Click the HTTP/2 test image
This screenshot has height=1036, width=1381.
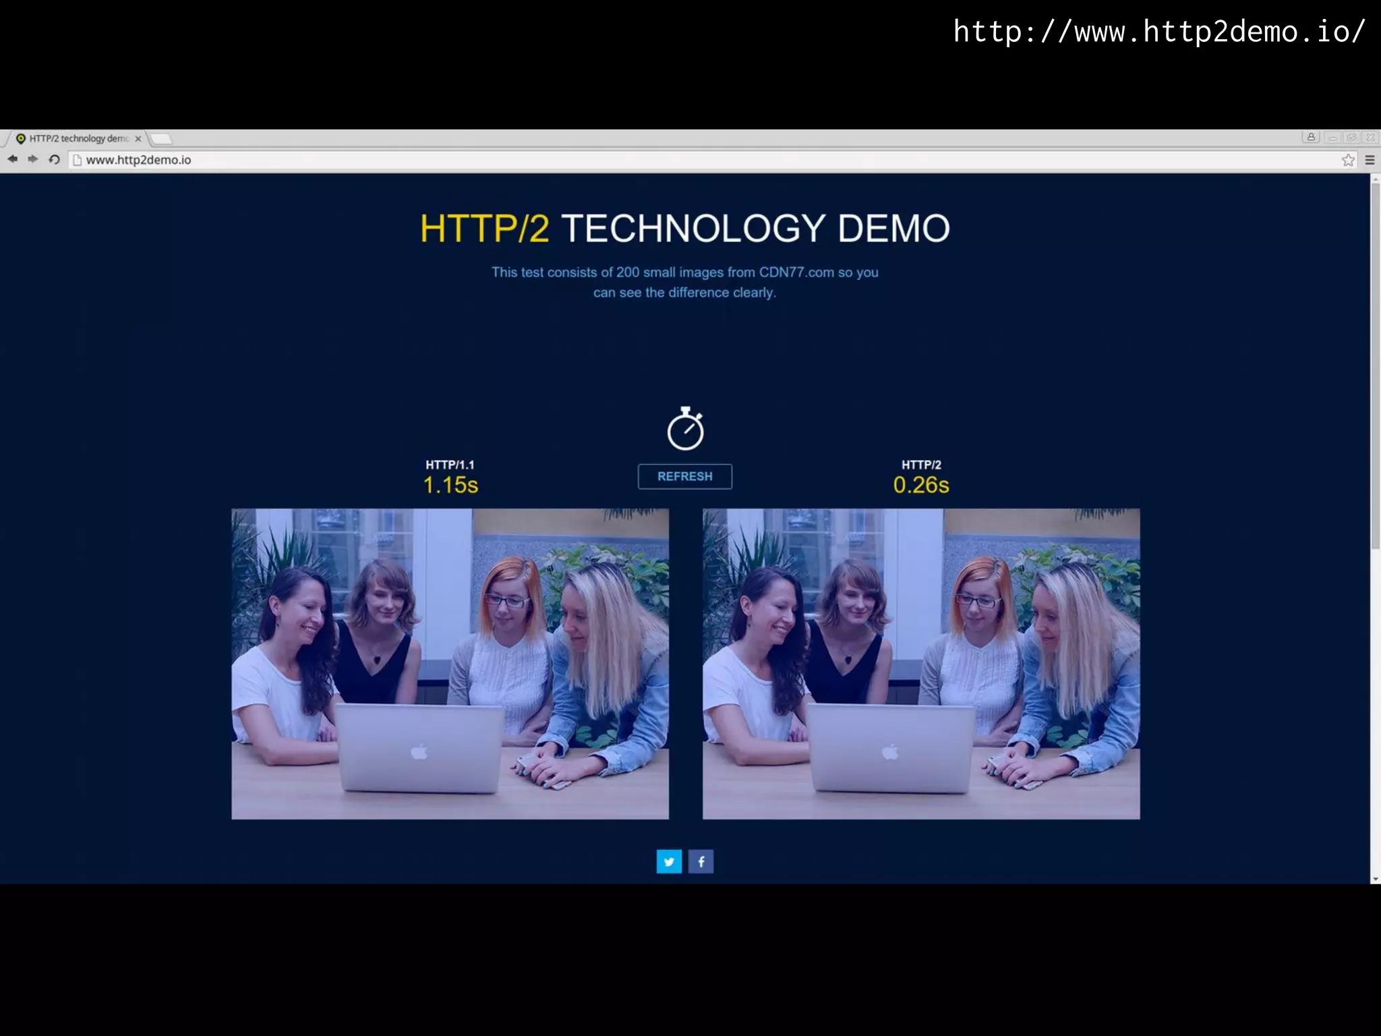[921, 664]
